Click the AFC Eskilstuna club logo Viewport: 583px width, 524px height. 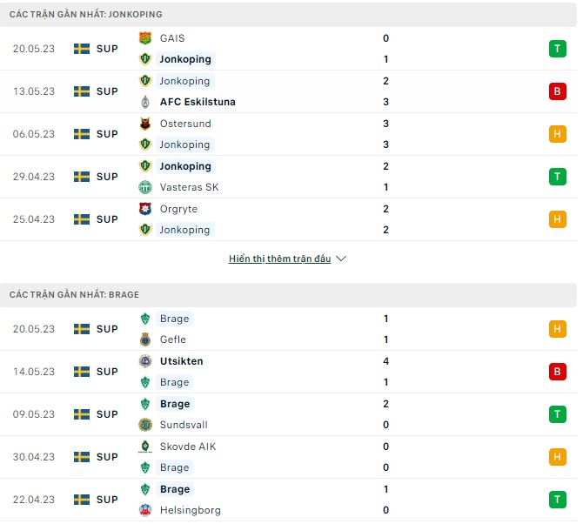[145, 102]
